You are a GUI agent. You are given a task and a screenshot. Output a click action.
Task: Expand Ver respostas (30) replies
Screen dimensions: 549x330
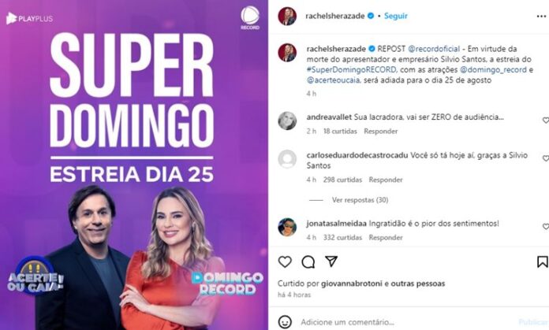click(x=360, y=200)
